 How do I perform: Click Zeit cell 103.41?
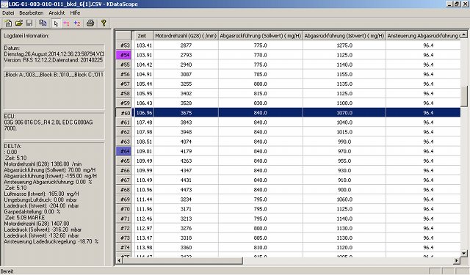coord(144,45)
